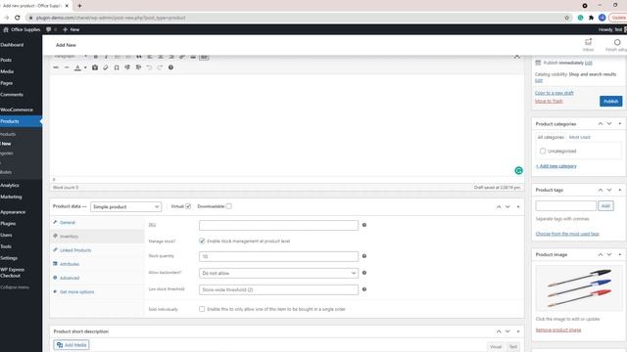Image resolution: width=627 pixels, height=352 pixels.
Task: Decrease indent in editor toolbar
Action: pyautogui.click(x=127, y=67)
